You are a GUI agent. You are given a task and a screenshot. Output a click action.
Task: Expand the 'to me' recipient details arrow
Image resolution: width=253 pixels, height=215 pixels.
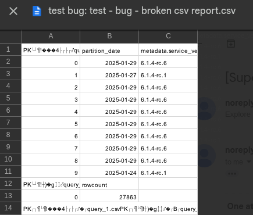[x=249, y=162]
